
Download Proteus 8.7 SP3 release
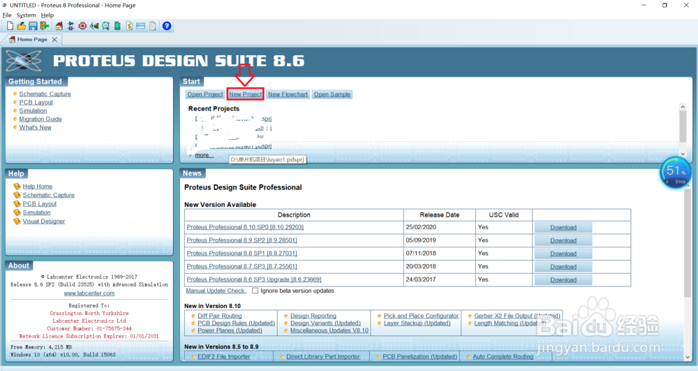point(563,267)
